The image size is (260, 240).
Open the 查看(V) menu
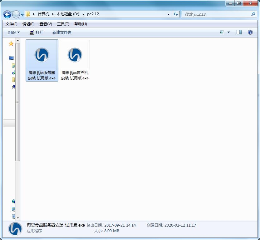tap(46, 24)
